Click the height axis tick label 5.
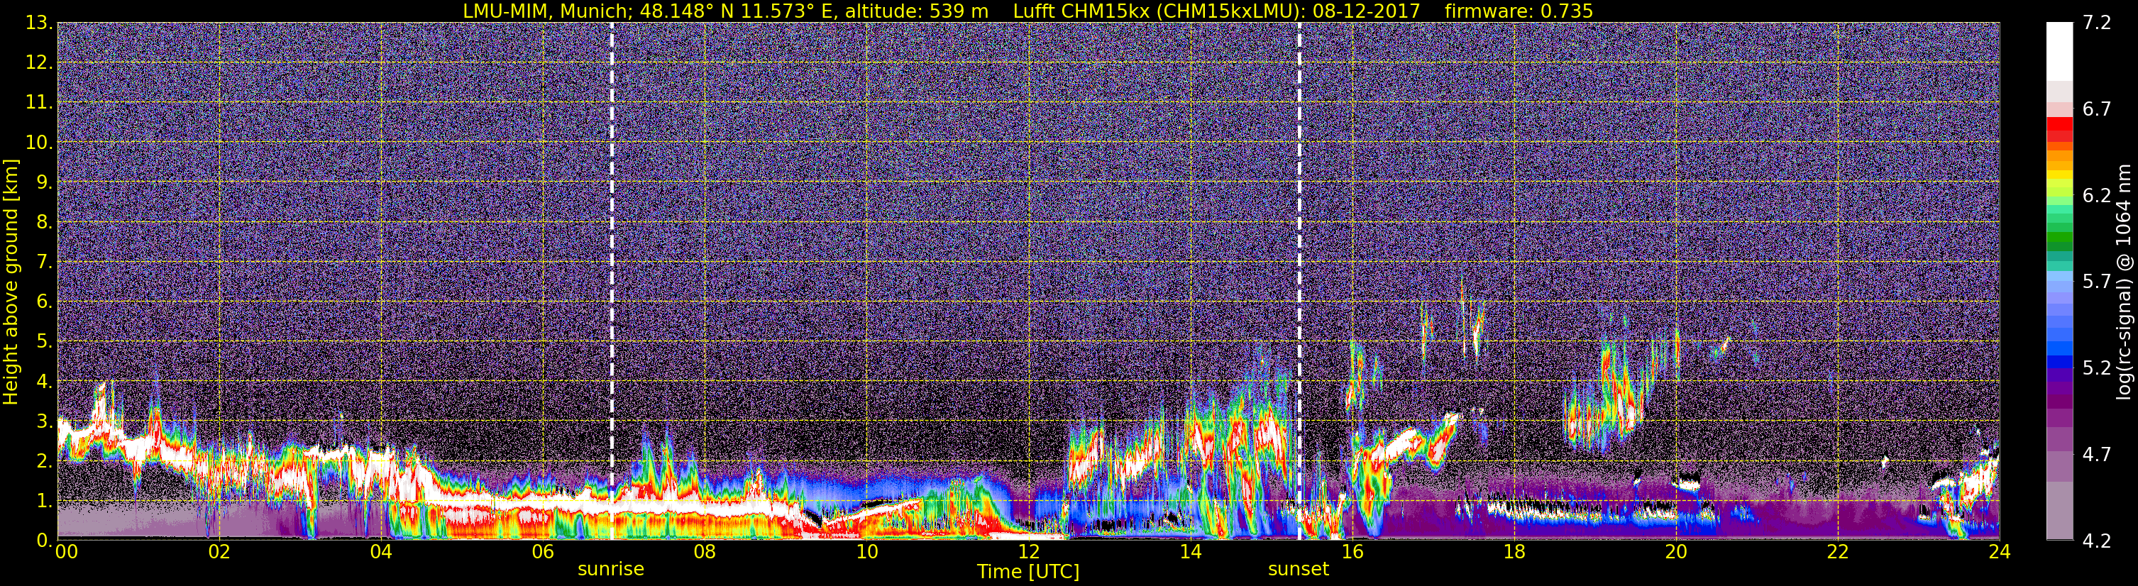 pyautogui.click(x=43, y=342)
